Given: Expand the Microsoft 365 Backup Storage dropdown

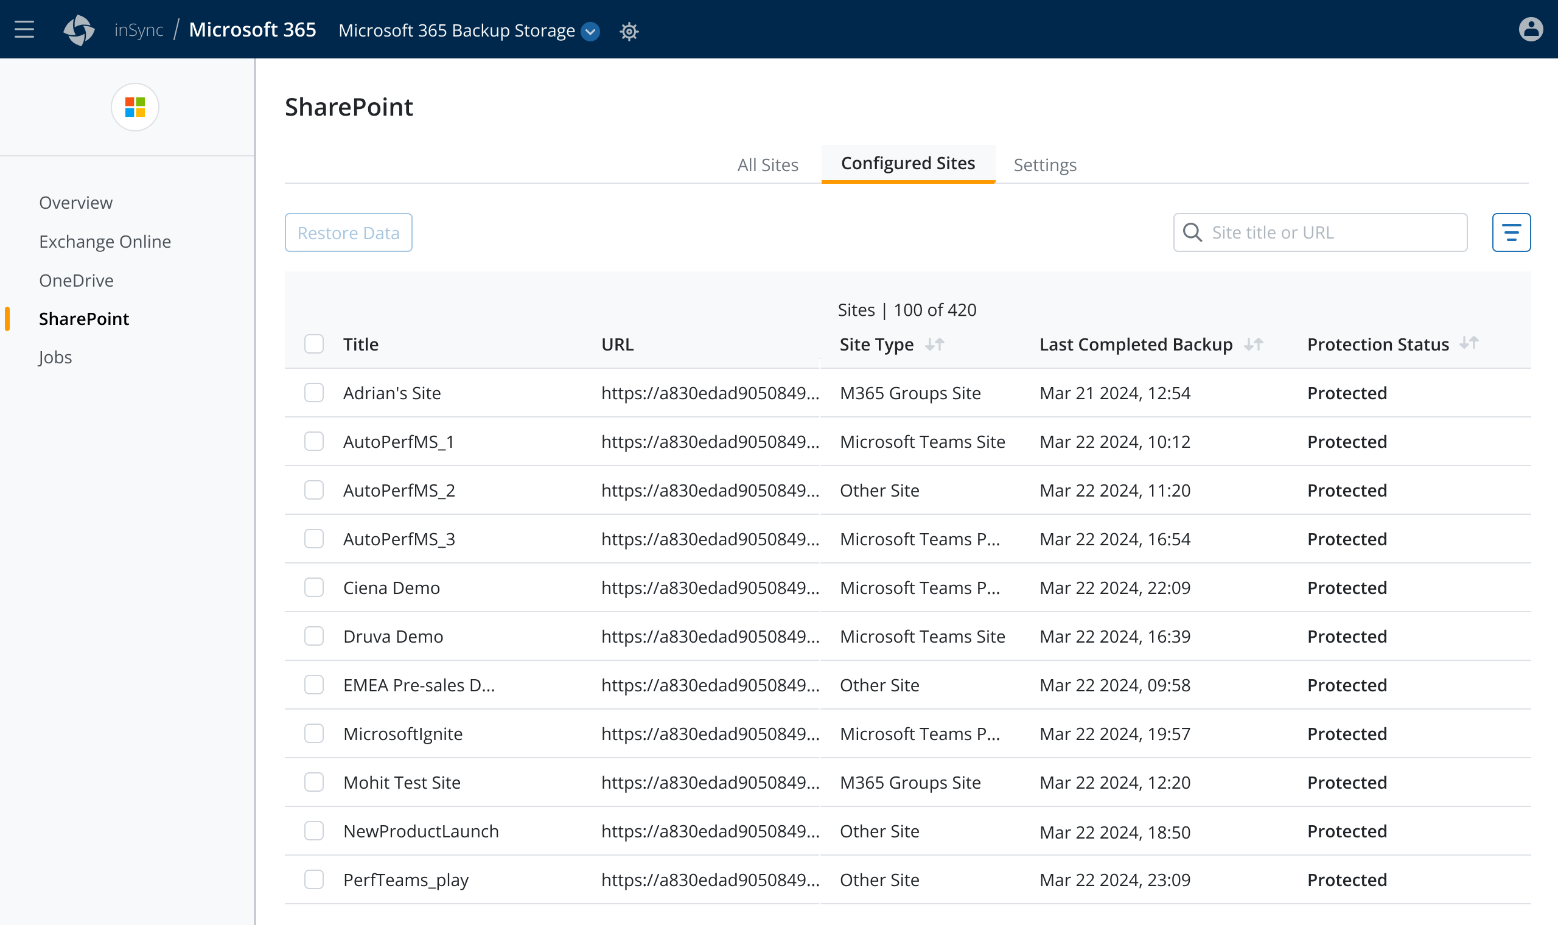Looking at the screenshot, I should point(592,30).
